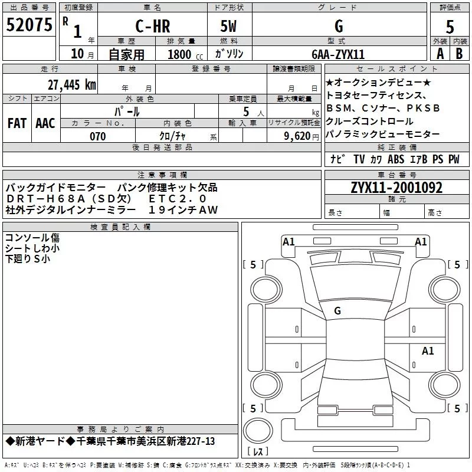
Task: Click the A1 mark at diagram's top-left corner
Action: click(x=289, y=241)
